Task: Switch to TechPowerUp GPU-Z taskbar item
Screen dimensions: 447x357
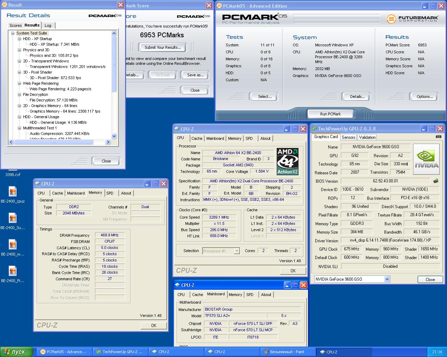Action: coord(120,352)
